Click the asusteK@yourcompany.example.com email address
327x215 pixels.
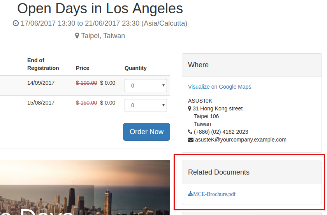241,140
